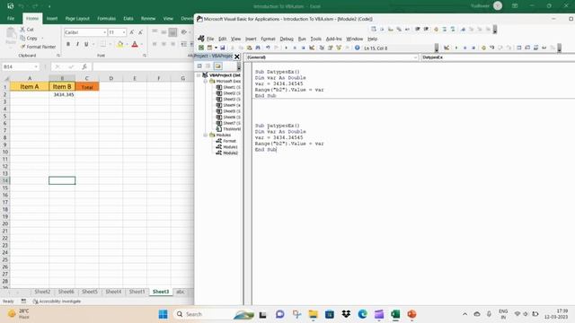The height and width of the screenshot is (323, 575).
Task: Open Excel's File tab
Action: click(11, 18)
